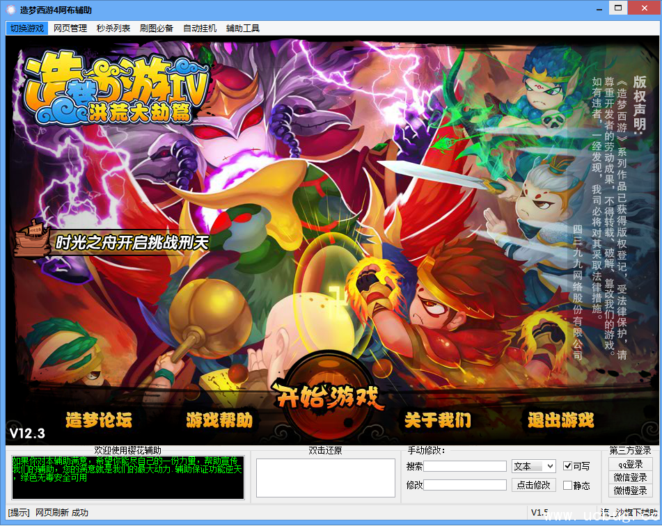Screen dimensions: 662x526
Task: Click the 开始游戏 start button
Action: coord(327,397)
